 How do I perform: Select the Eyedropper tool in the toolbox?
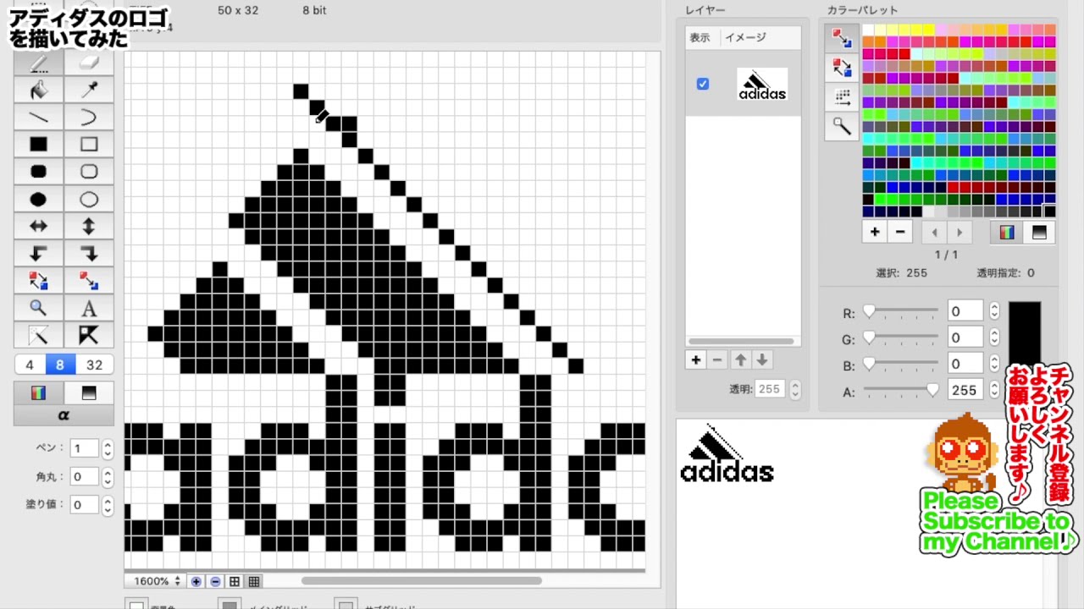point(89,91)
